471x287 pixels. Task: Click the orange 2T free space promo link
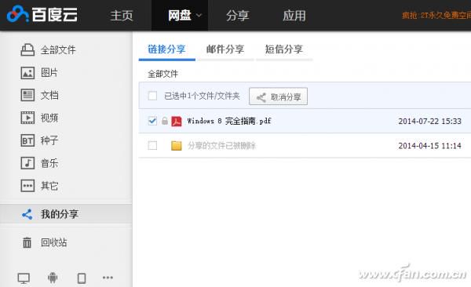point(436,15)
